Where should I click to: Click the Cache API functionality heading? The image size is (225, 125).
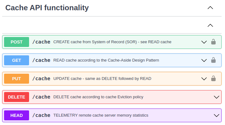[47, 8]
